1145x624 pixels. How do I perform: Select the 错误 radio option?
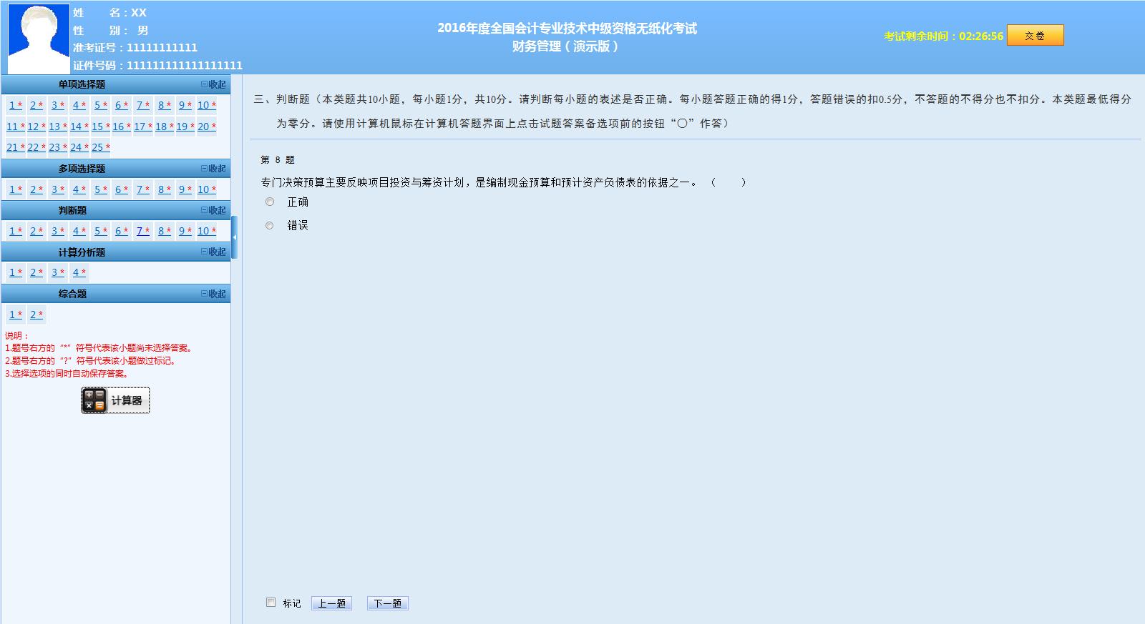[x=270, y=226]
